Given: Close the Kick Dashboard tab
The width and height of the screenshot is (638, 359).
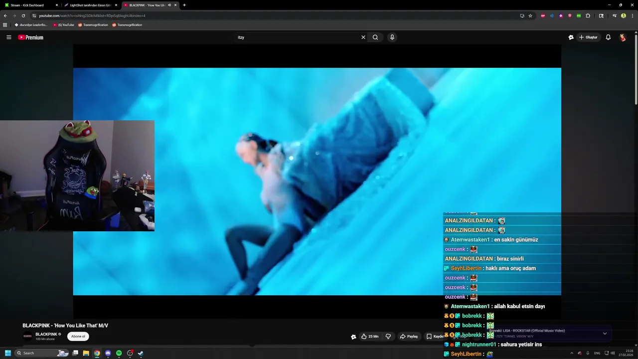Looking at the screenshot, I should tap(56, 5).
